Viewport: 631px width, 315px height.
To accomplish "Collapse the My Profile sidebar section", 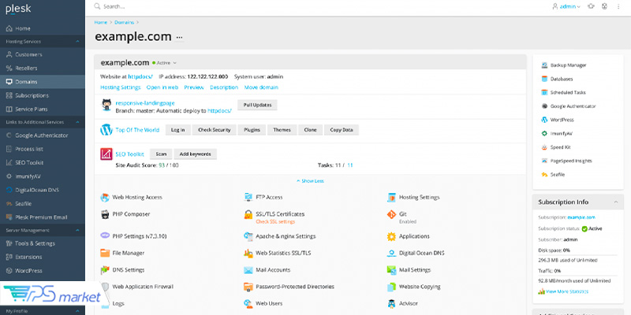I will pyautogui.click(x=77, y=311).
